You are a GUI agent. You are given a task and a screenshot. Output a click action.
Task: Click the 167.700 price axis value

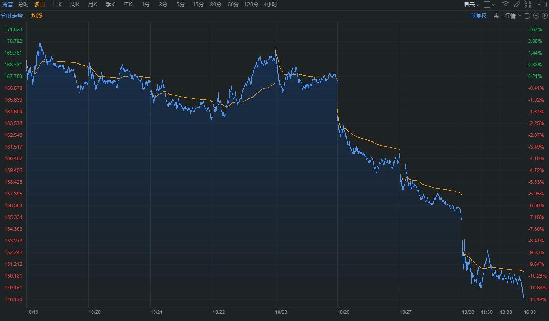pyautogui.click(x=13, y=76)
